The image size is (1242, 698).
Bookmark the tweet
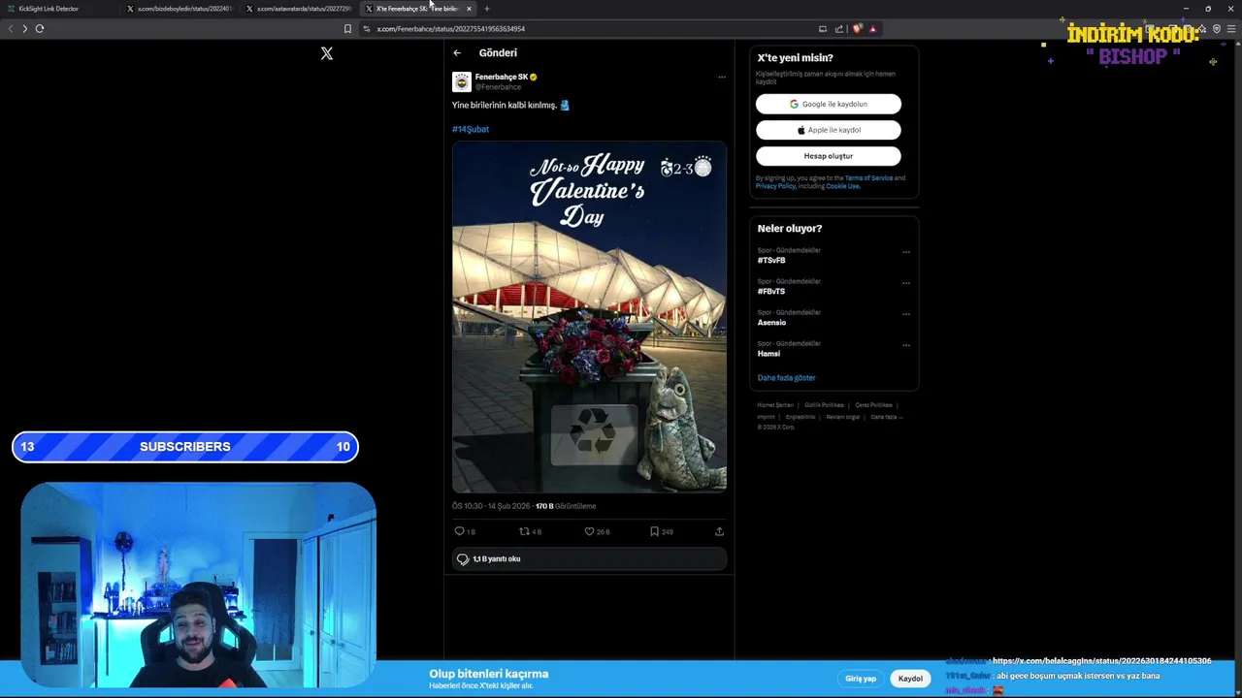coord(654,531)
